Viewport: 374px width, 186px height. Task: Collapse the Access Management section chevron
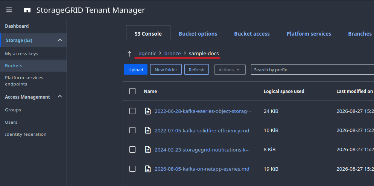point(60,97)
